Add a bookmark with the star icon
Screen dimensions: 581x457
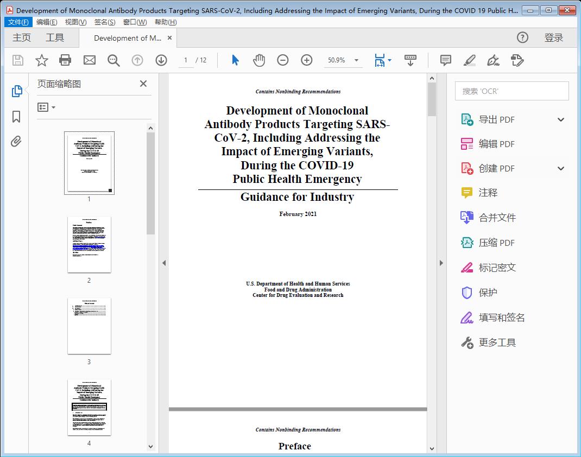41,60
